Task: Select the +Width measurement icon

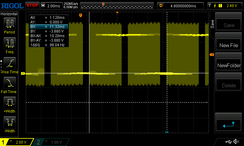Action: [9, 103]
